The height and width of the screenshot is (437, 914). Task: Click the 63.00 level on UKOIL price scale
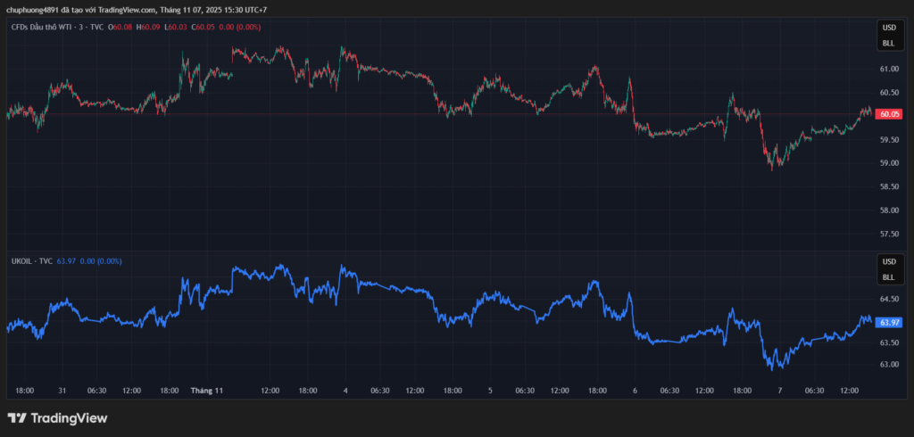pyautogui.click(x=889, y=365)
